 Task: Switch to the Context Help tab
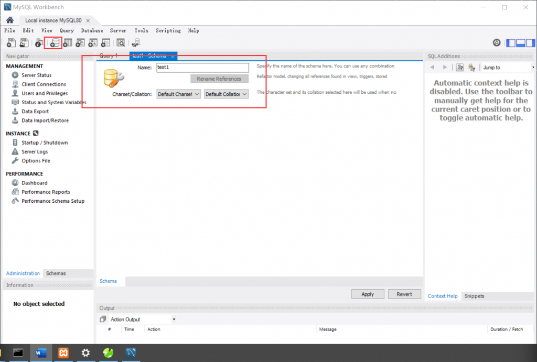coord(443,296)
